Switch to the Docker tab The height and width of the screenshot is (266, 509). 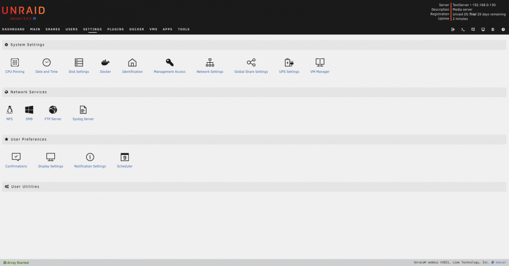[x=136, y=29]
